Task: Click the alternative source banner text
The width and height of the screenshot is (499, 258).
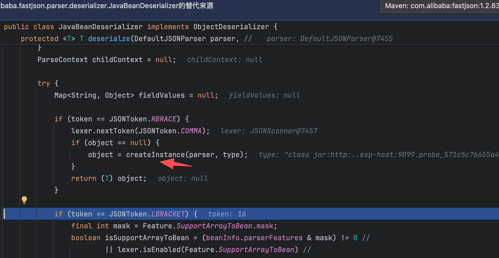Action: [107, 6]
